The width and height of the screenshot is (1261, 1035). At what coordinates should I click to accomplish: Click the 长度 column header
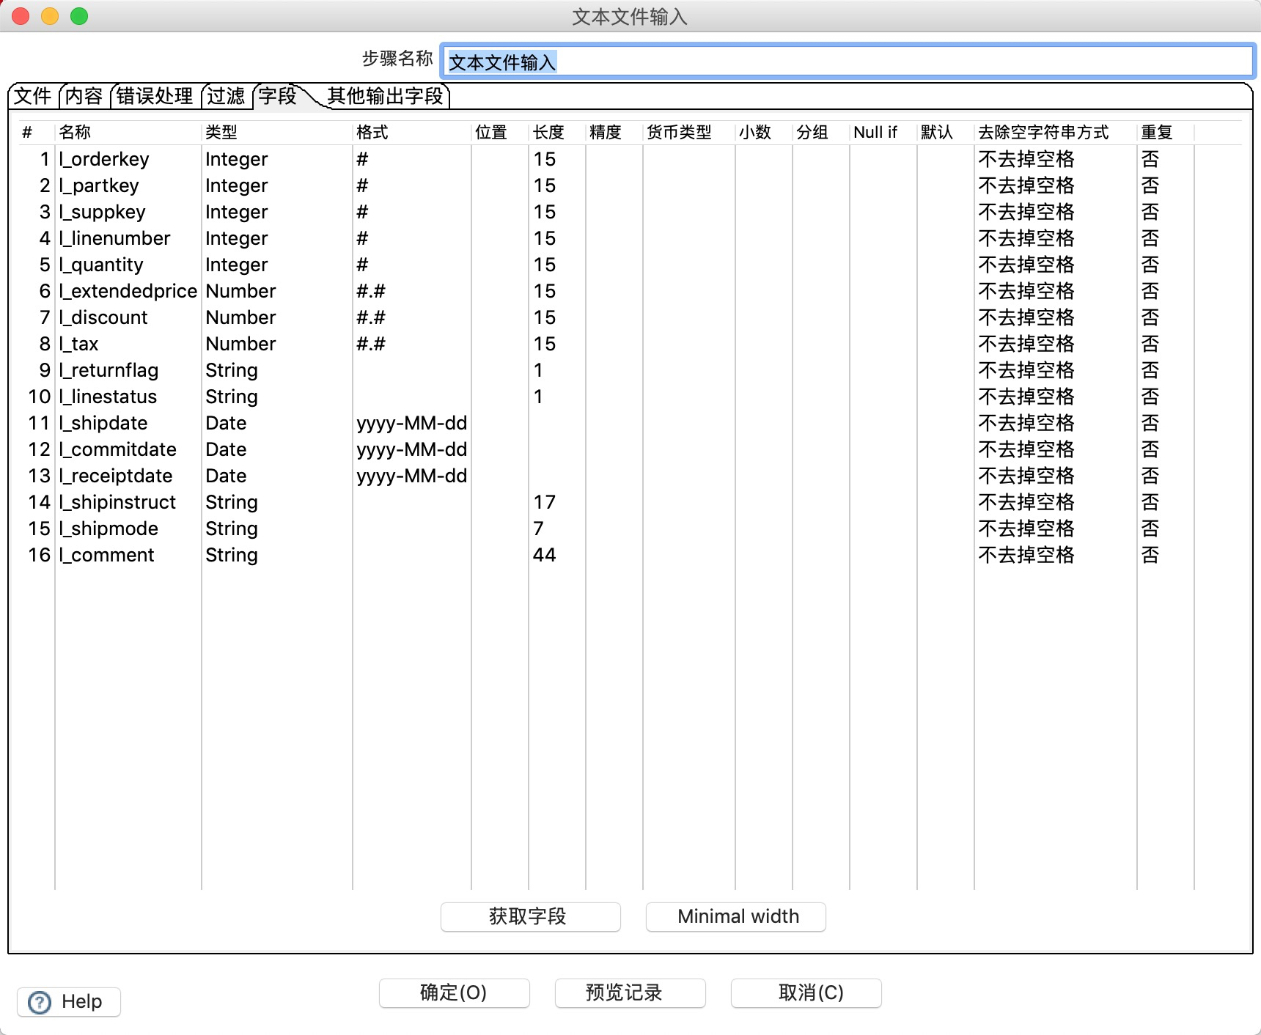[548, 132]
